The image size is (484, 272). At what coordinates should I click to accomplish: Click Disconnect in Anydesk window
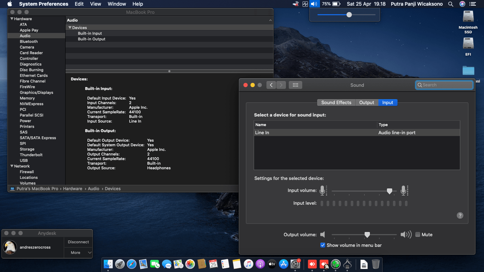pyautogui.click(x=78, y=242)
